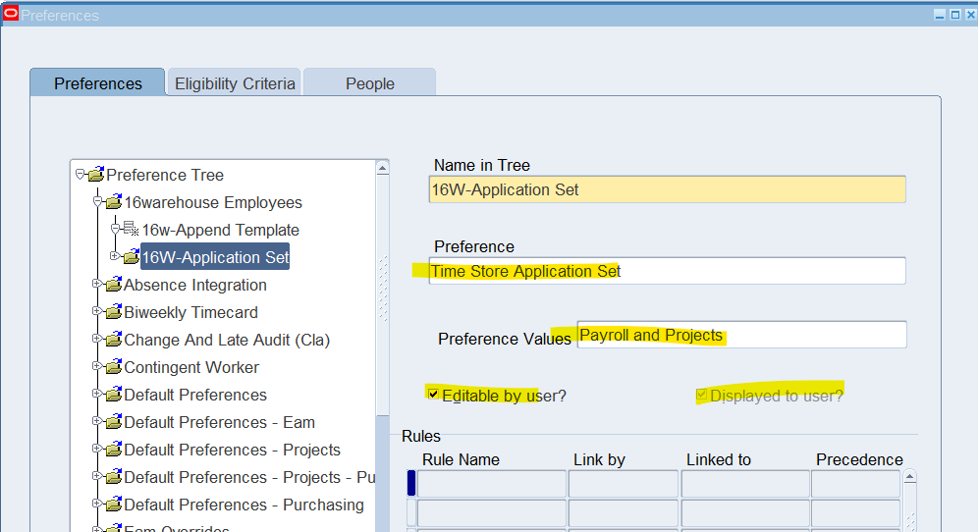Click the Contingent Worker folder icon

(113, 368)
